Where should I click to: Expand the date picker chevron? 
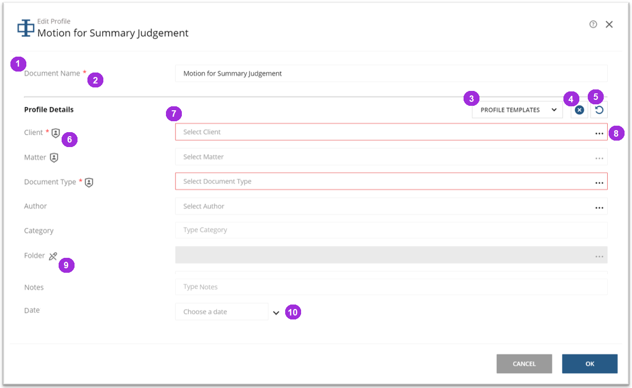[x=276, y=312]
